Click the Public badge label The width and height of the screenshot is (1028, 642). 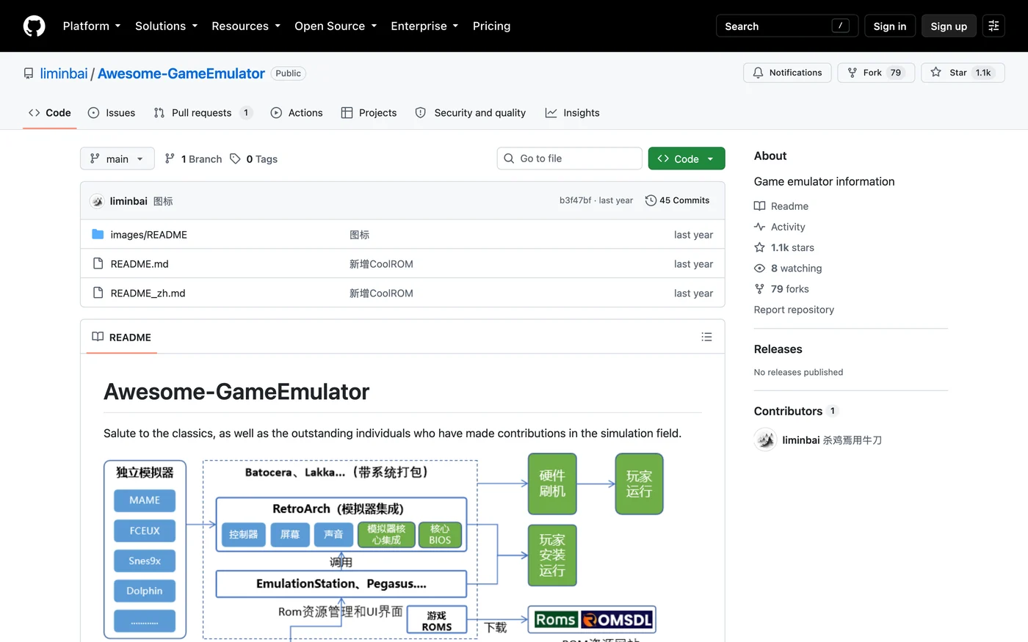[x=289, y=73]
